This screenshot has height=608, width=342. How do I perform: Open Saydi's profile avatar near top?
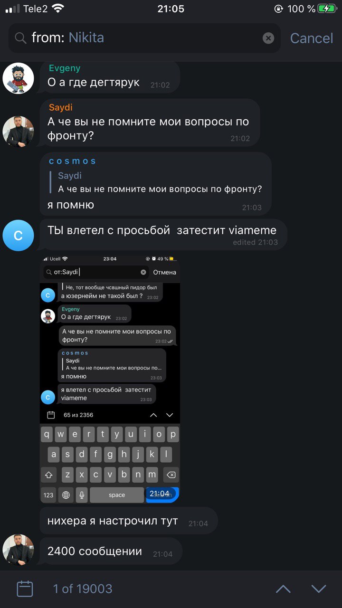pos(18,131)
